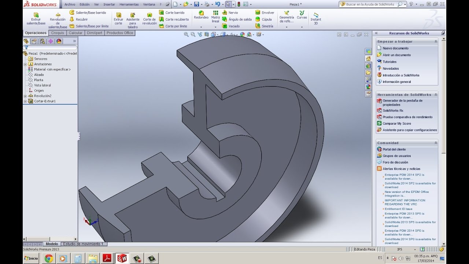This screenshot has height=264, width=469.
Task: Toggle the select arrow tool
Action: pyautogui.click(x=228, y=4)
